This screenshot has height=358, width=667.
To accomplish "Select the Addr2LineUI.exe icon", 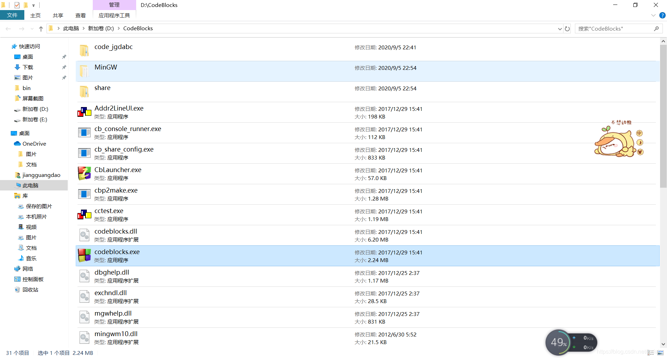I will (84, 112).
